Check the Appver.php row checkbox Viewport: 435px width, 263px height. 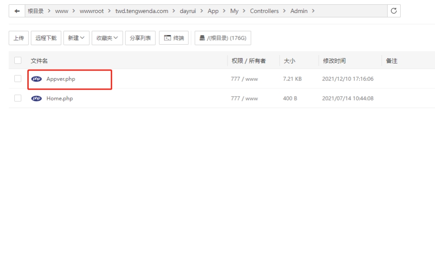coord(18,79)
